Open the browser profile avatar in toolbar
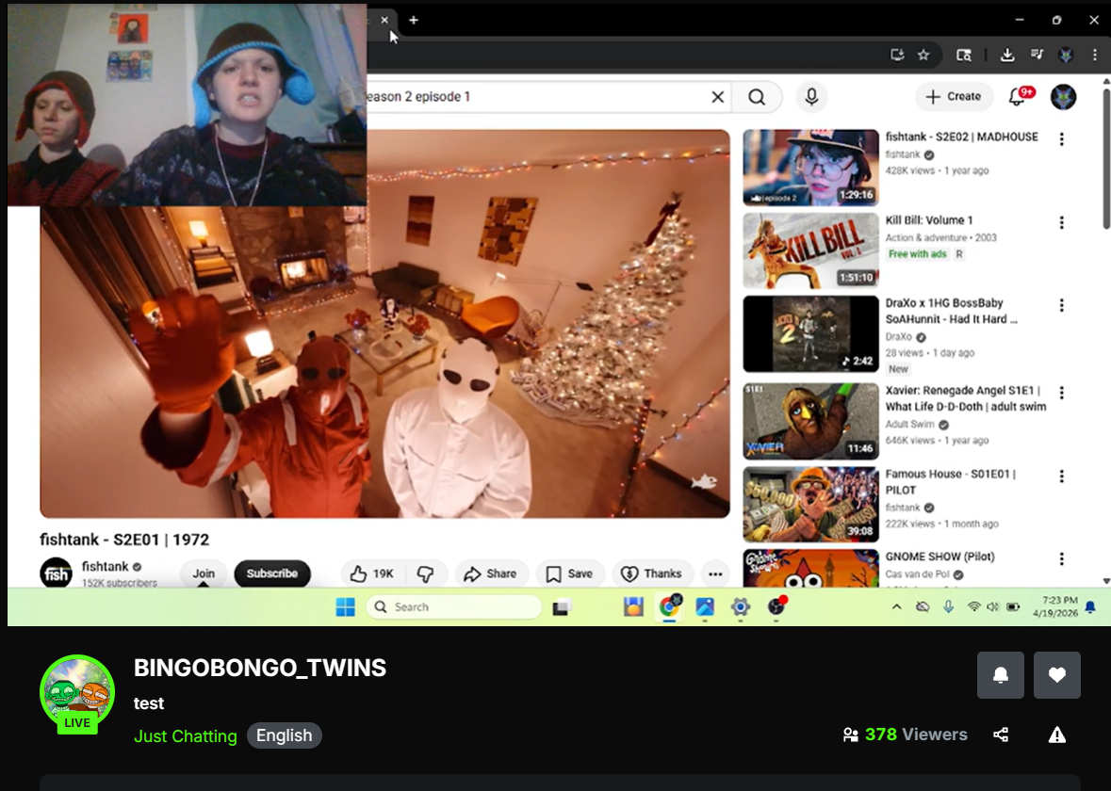Screen dimensions: 1111x791 point(1066,55)
